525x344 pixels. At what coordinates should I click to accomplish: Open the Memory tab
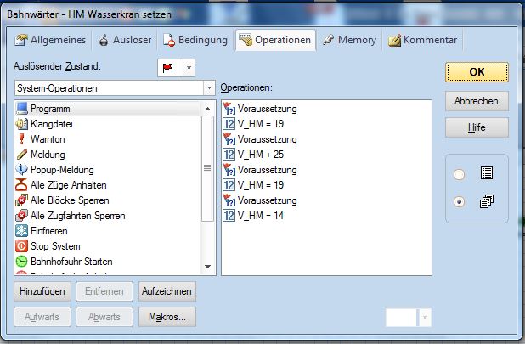pyautogui.click(x=349, y=40)
